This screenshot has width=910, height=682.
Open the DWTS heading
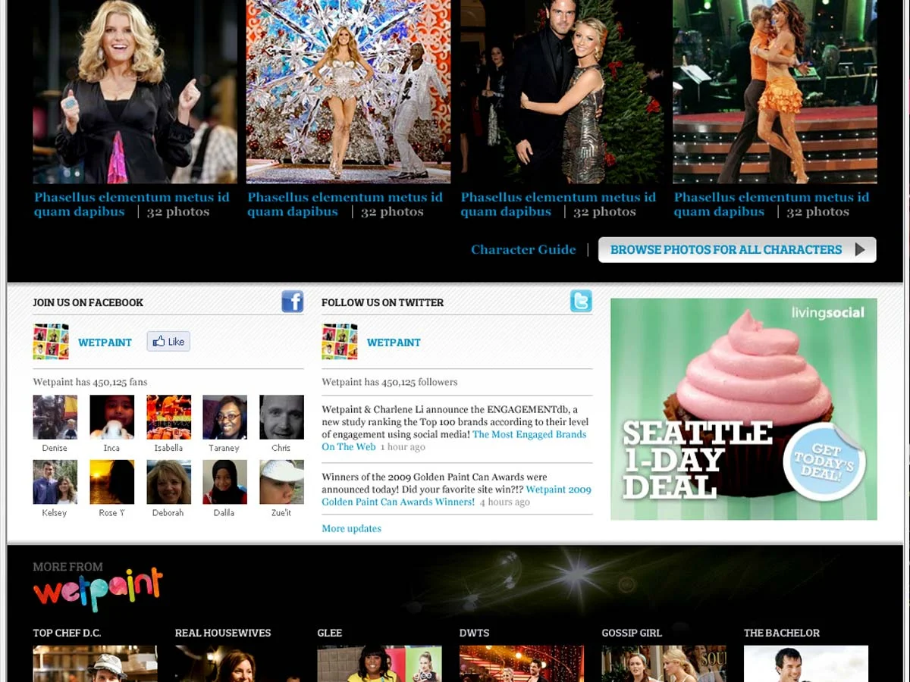475,633
